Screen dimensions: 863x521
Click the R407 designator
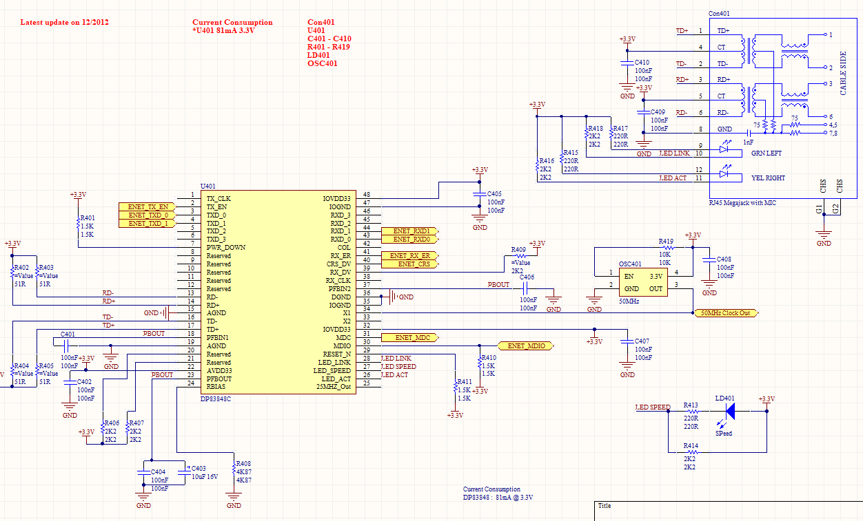coord(136,423)
